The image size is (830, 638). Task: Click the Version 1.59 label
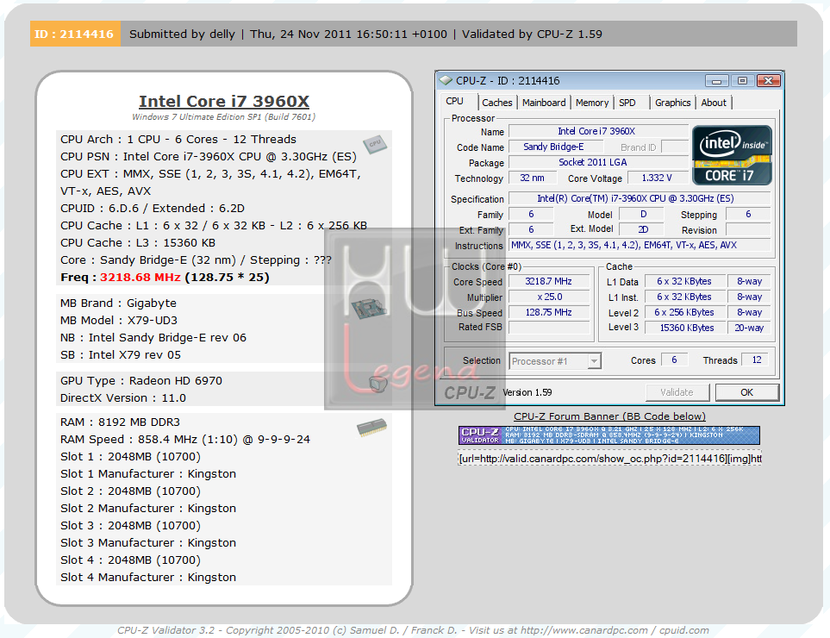527,392
